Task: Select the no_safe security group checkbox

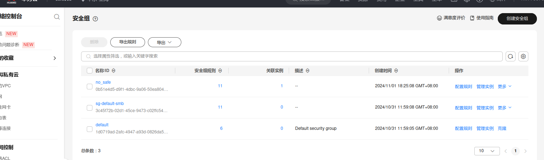Action: pyautogui.click(x=90, y=86)
